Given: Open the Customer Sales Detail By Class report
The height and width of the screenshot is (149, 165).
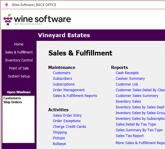Looking at the screenshot, I should click(x=140, y=90).
